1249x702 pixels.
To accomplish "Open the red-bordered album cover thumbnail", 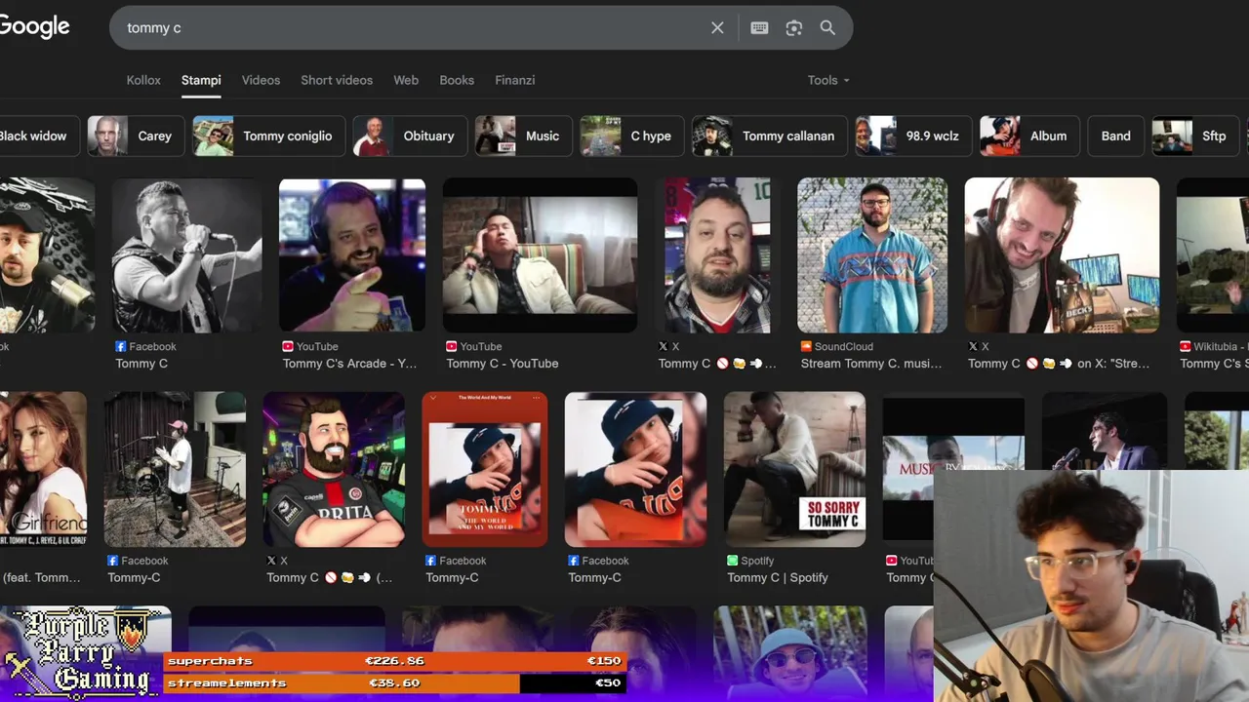I will (x=485, y=469).
